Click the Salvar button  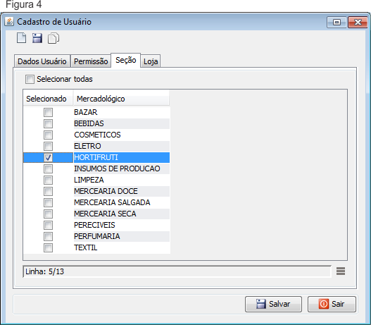pyautogui.click(x=273, y=304)
